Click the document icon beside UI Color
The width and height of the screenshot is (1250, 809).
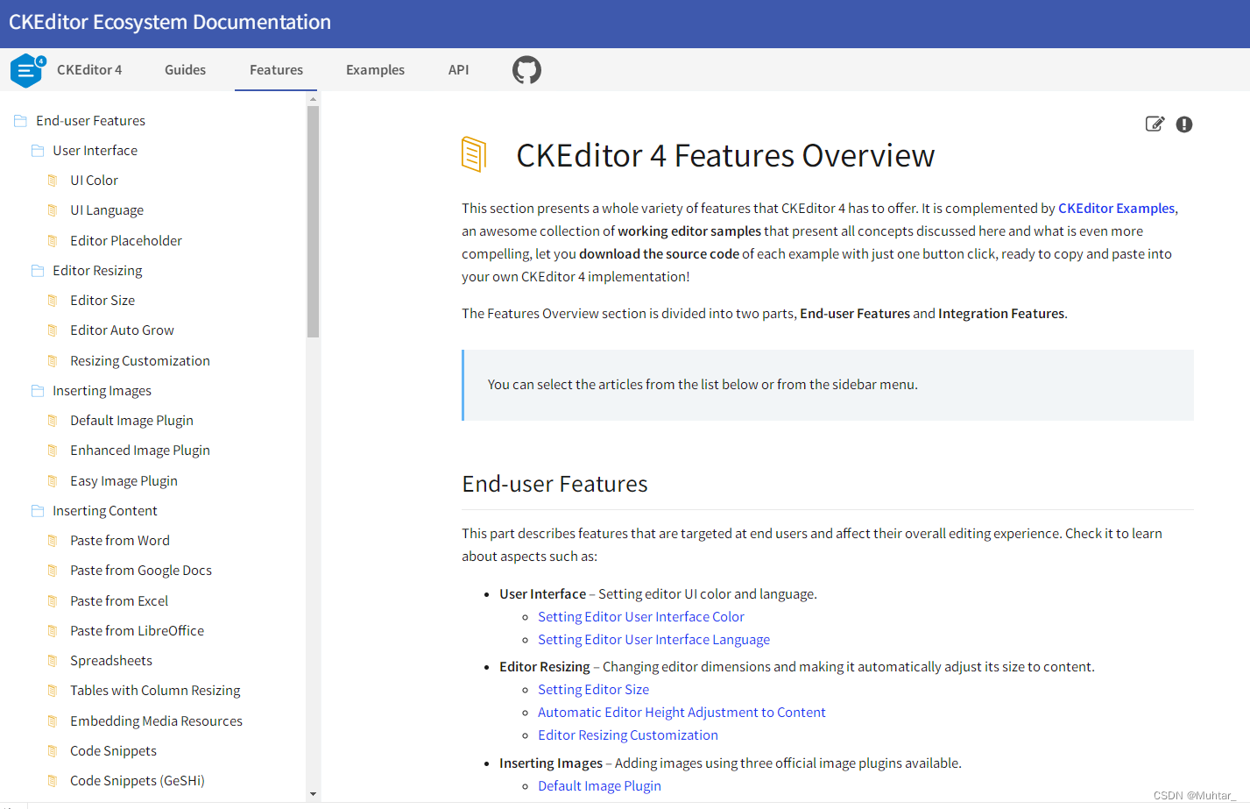[x=53, y=181]
